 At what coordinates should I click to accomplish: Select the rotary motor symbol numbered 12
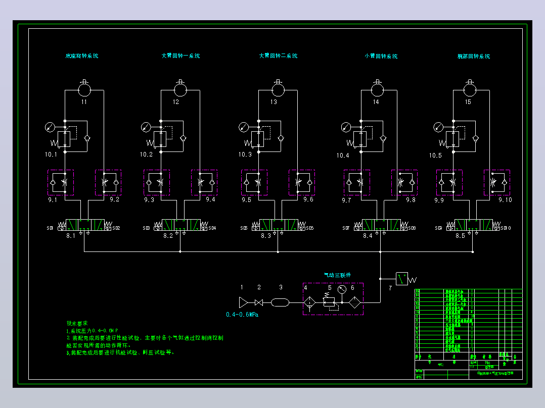click(180, 89)
